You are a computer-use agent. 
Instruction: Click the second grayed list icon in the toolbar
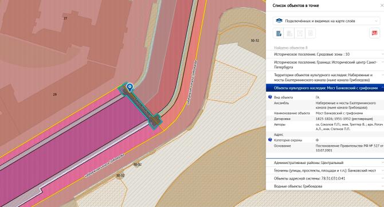pyautogui.click(x=289, y=33)
